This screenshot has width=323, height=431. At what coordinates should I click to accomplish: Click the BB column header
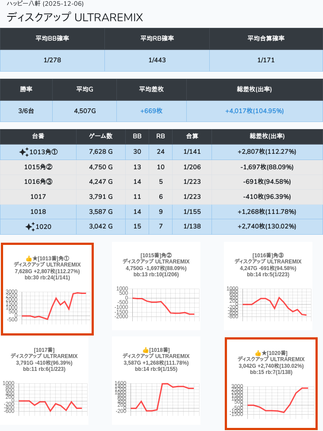[137, 137]
